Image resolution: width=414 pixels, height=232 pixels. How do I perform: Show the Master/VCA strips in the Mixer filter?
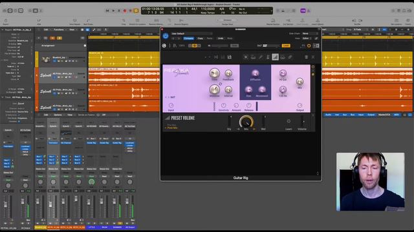pos(384,115)
